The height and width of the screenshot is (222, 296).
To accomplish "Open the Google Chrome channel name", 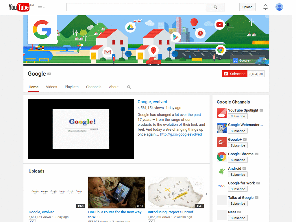I will tap(241, 154).
